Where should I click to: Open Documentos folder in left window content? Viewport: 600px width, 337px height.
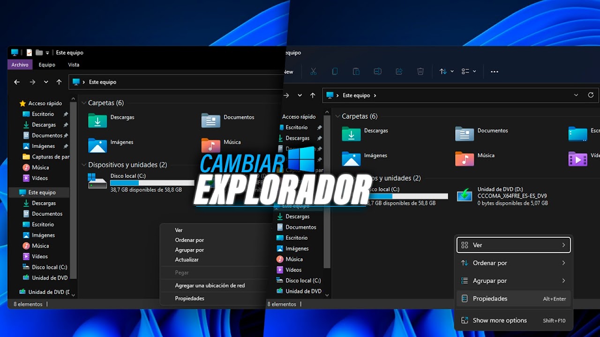point(228,120)
